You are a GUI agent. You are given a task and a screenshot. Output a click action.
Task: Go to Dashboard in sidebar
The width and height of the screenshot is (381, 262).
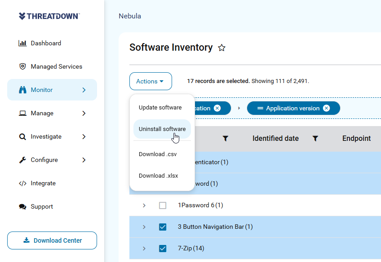(46, 43)
